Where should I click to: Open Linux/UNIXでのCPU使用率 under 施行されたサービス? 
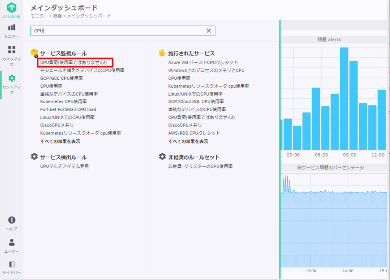pyautogui.click(x=195, y=94)
